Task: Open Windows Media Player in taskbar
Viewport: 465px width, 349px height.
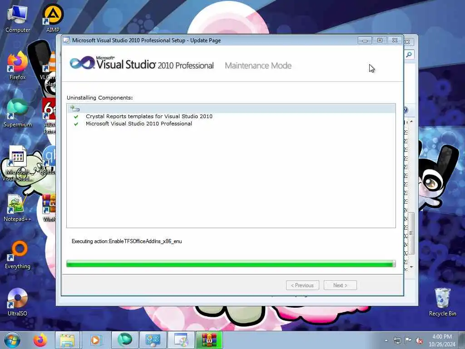Action: click(x=95, y=340)
